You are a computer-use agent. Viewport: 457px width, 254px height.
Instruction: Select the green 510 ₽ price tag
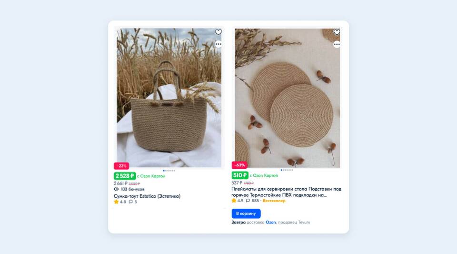pos(240,175)
